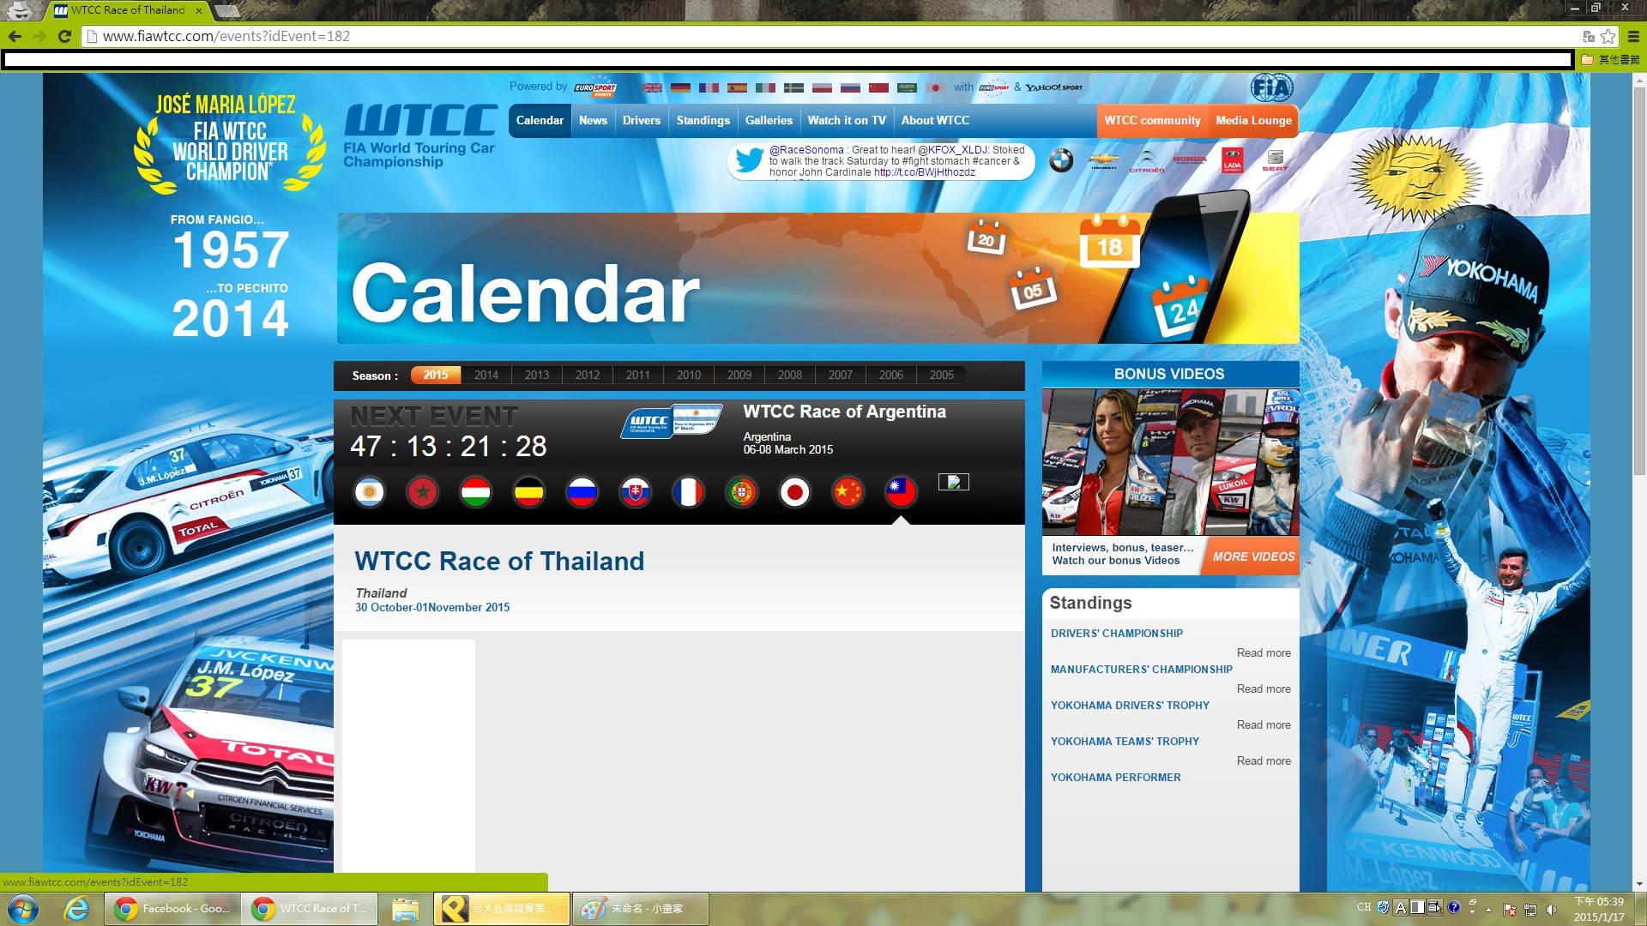This screenshot has height=926, width=1647.
Task: Open the WTCC logo home link
Action: tap(419, 135)
